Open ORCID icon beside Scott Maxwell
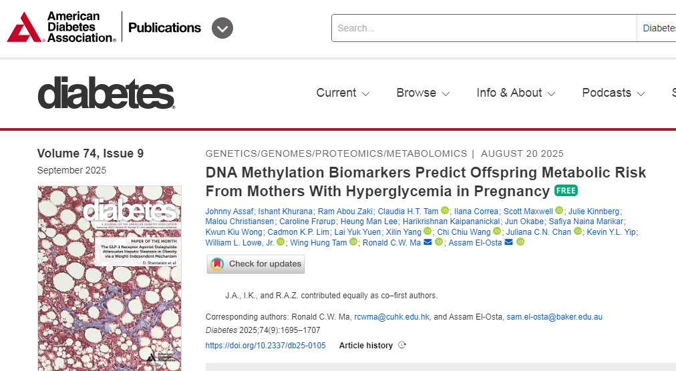676x371 pixels. point(559,211)
